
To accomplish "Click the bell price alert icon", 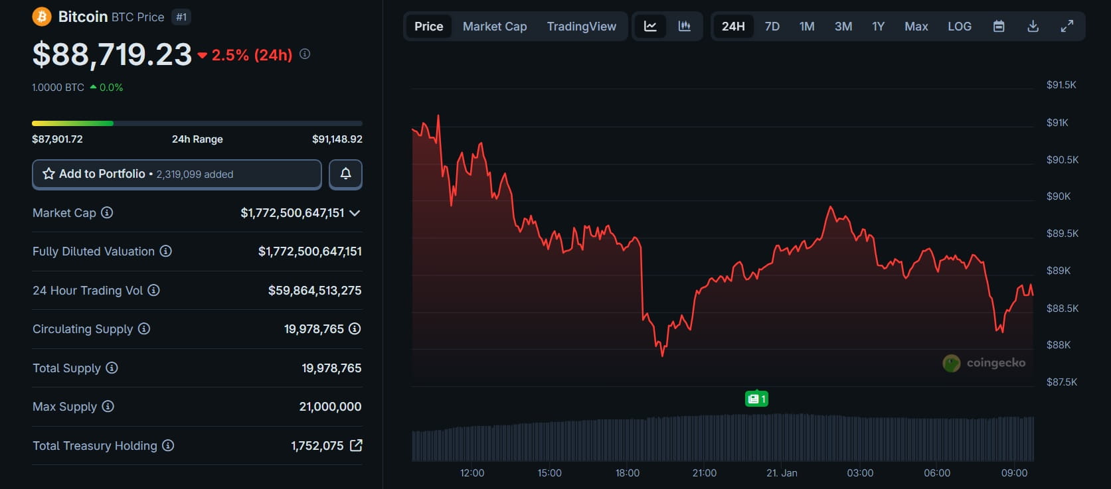I will point(345,174).
